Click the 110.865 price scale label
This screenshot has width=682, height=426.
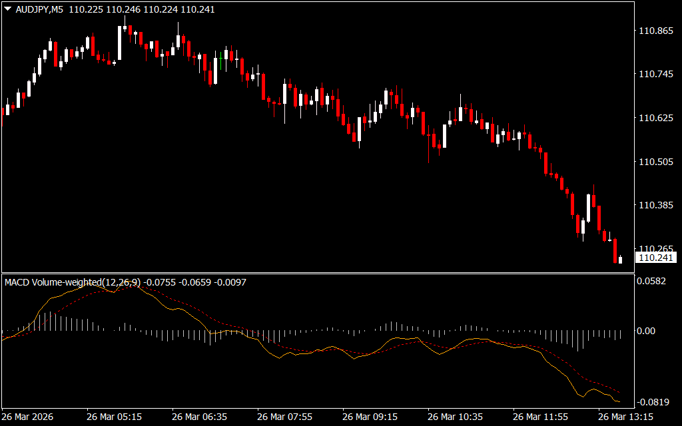point(656,31)
